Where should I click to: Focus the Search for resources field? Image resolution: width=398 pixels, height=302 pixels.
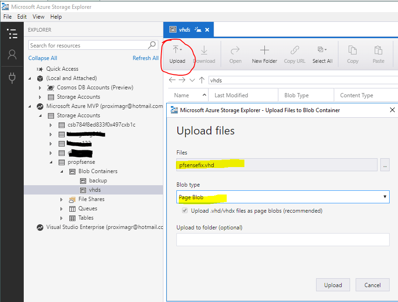pos(93,45)
